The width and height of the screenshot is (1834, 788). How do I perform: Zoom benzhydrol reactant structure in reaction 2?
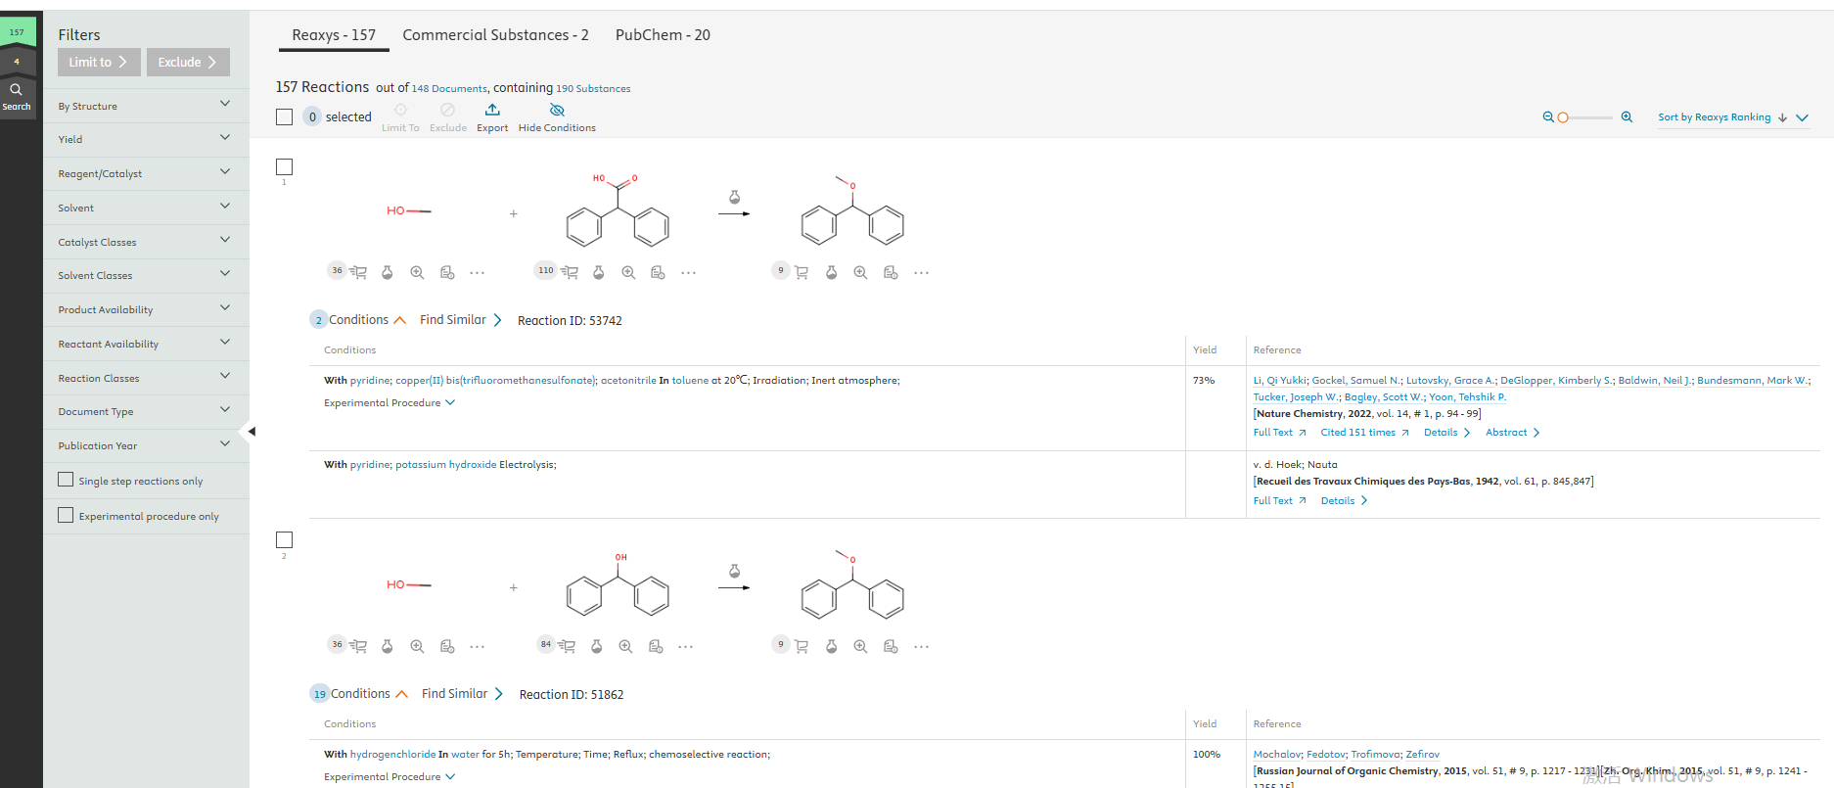pyautogui.click(x=625, y=646)
